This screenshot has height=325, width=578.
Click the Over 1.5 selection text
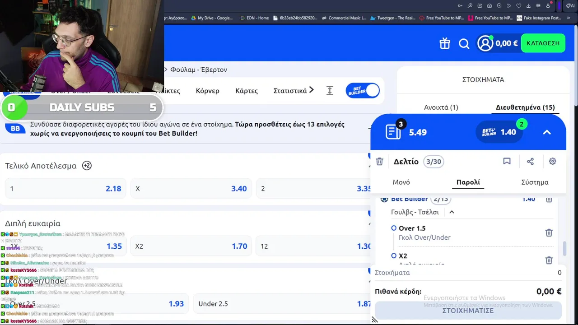click(x=412, y=228)
